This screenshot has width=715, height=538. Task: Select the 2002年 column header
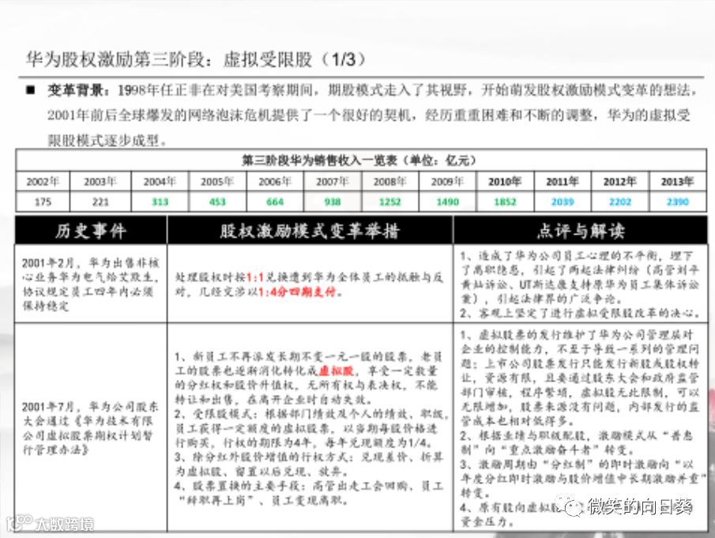pos(43,182)
